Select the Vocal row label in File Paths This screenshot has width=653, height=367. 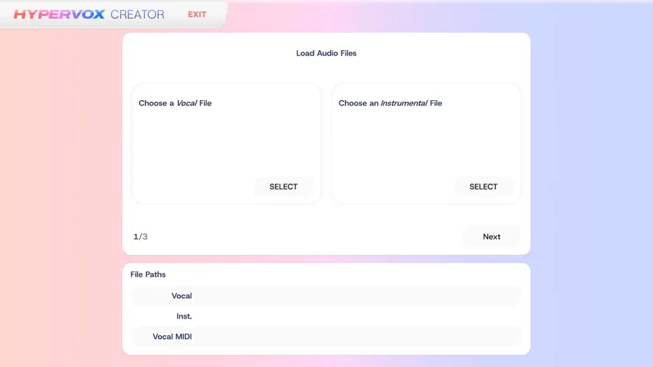pos(181,296)
